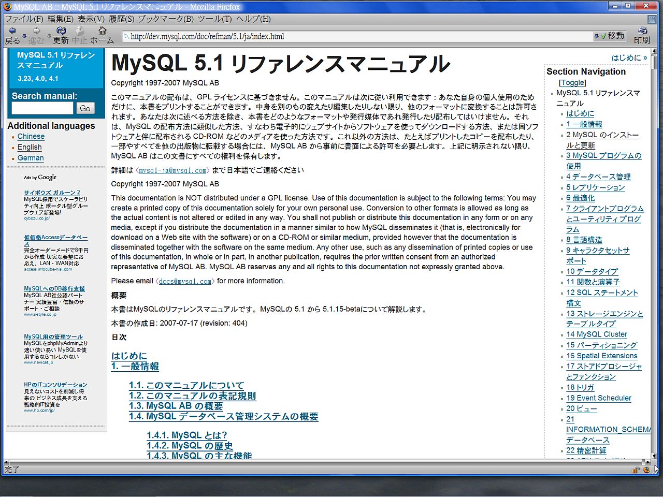Open section 1.3. MySQL AB の概要
Image resolution: width=663 pixels, height=497 pixels.
click(176, 406)
